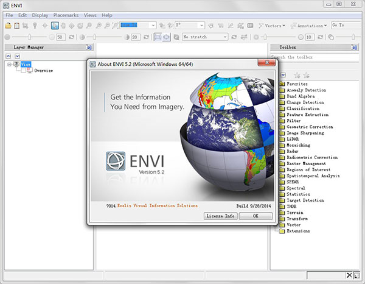365x284 pixels.
Task: Click the transparency icon near right slider
Action: pos(331,37)
